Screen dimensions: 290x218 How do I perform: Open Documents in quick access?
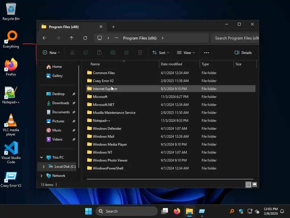58,112
